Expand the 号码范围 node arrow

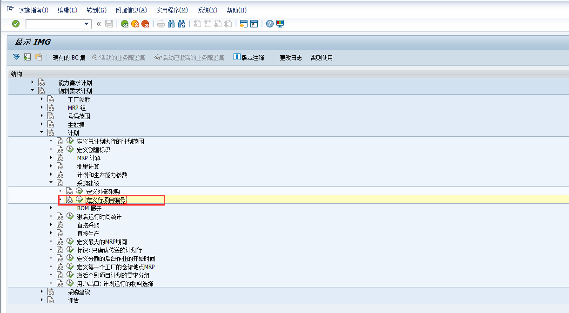pyautogui.click(x=42, y=115)
